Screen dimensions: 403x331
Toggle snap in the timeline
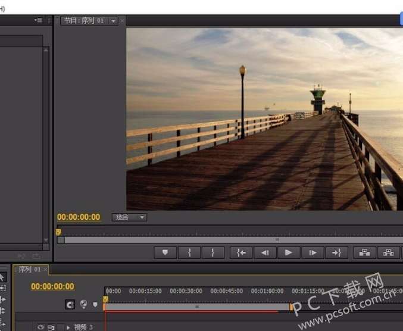70,304
